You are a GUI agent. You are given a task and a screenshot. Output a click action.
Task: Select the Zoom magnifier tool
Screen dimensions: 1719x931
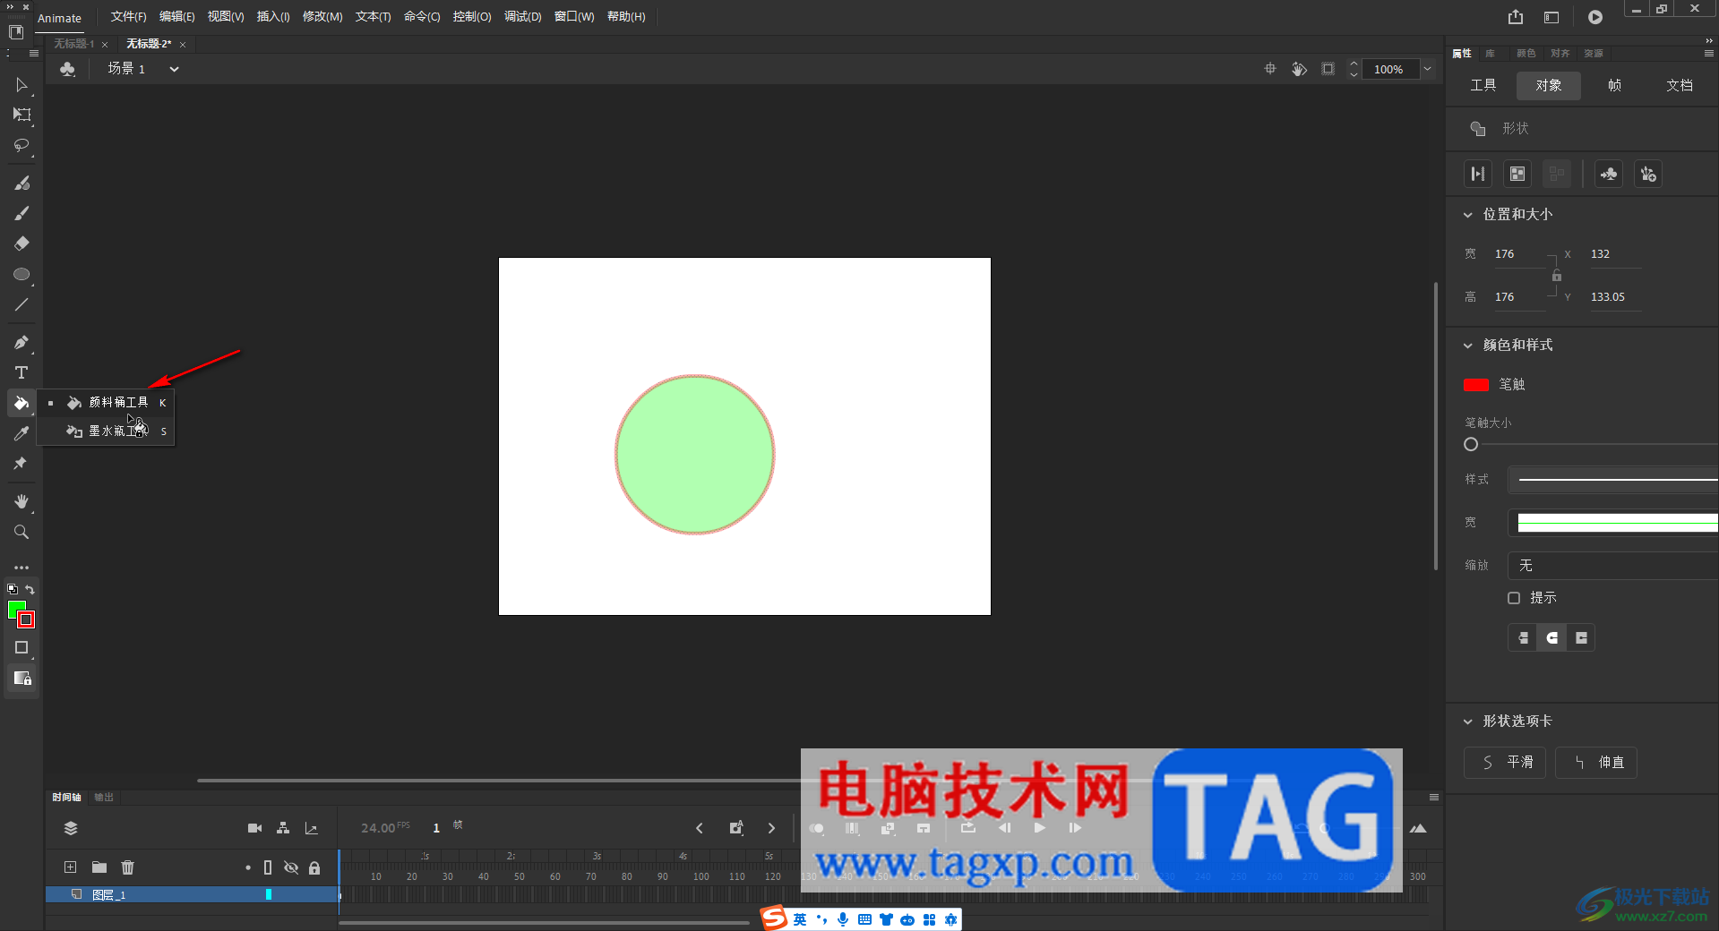(21, 533)
